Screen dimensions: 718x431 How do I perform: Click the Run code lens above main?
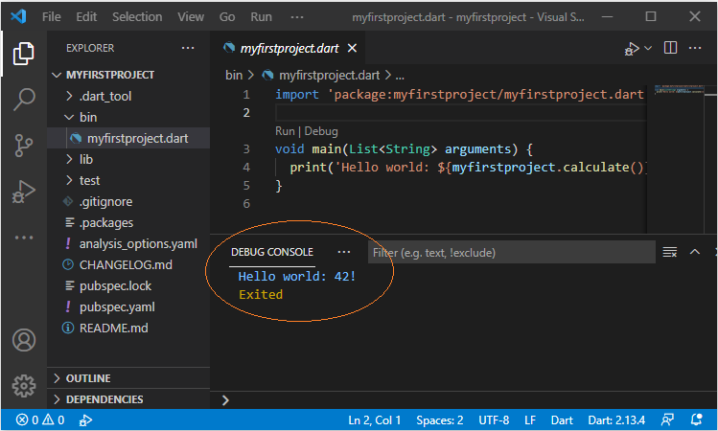click(x=285, y=131)
